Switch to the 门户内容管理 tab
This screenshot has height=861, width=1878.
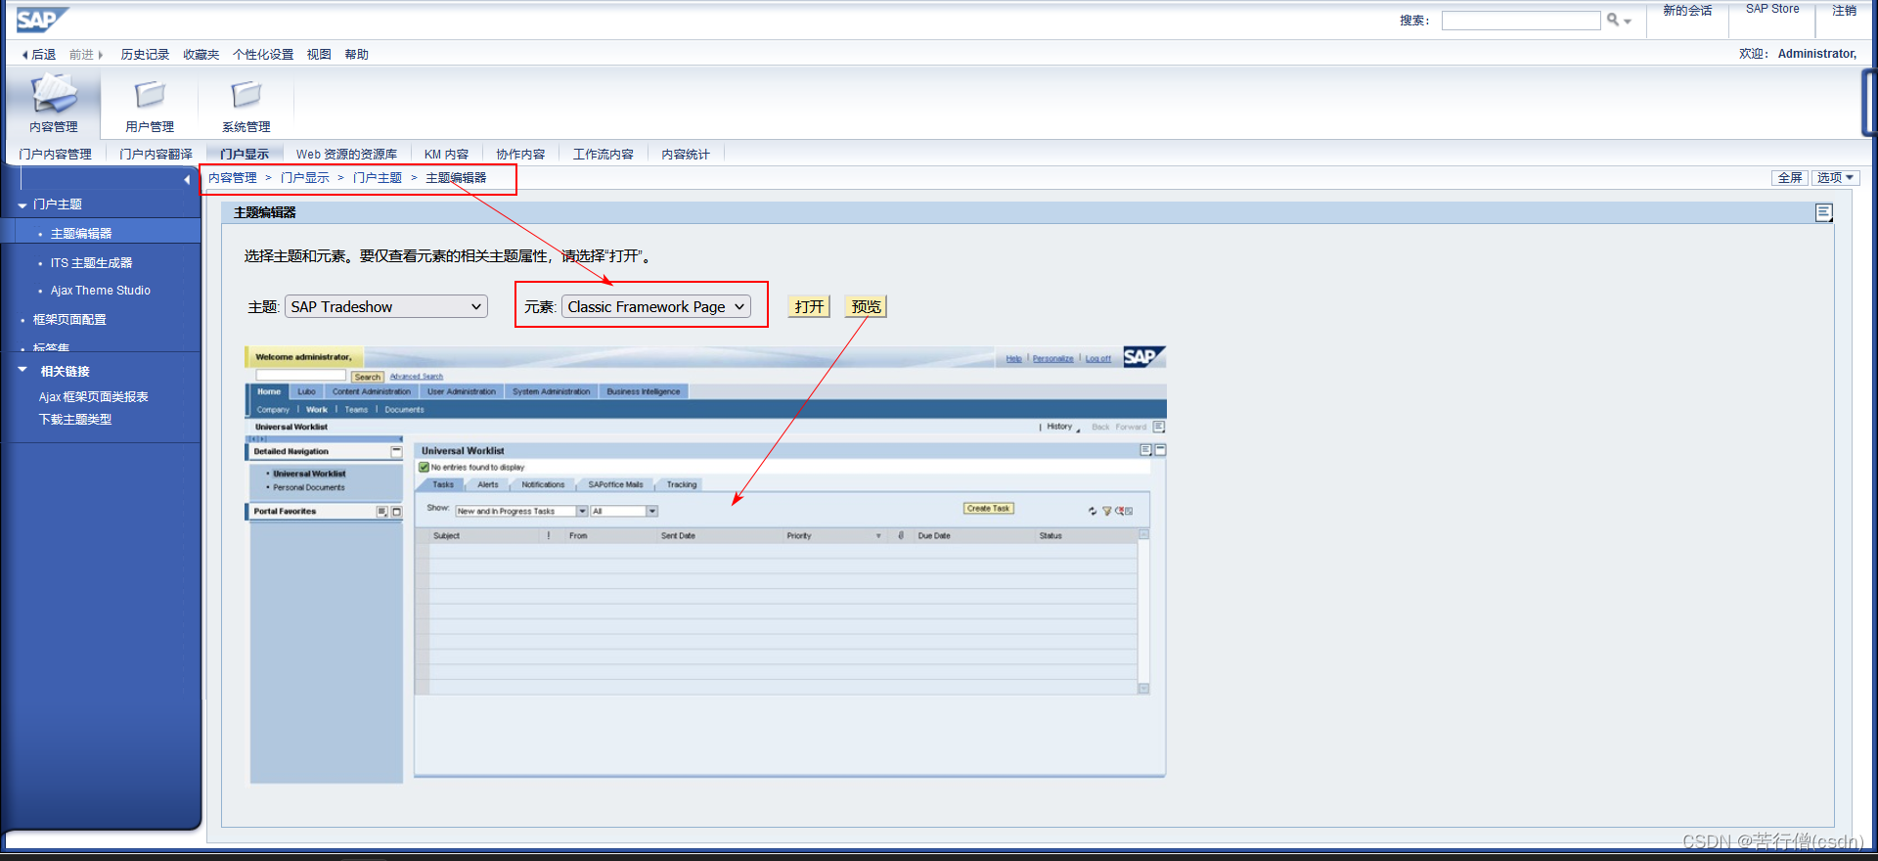[55, 155]
